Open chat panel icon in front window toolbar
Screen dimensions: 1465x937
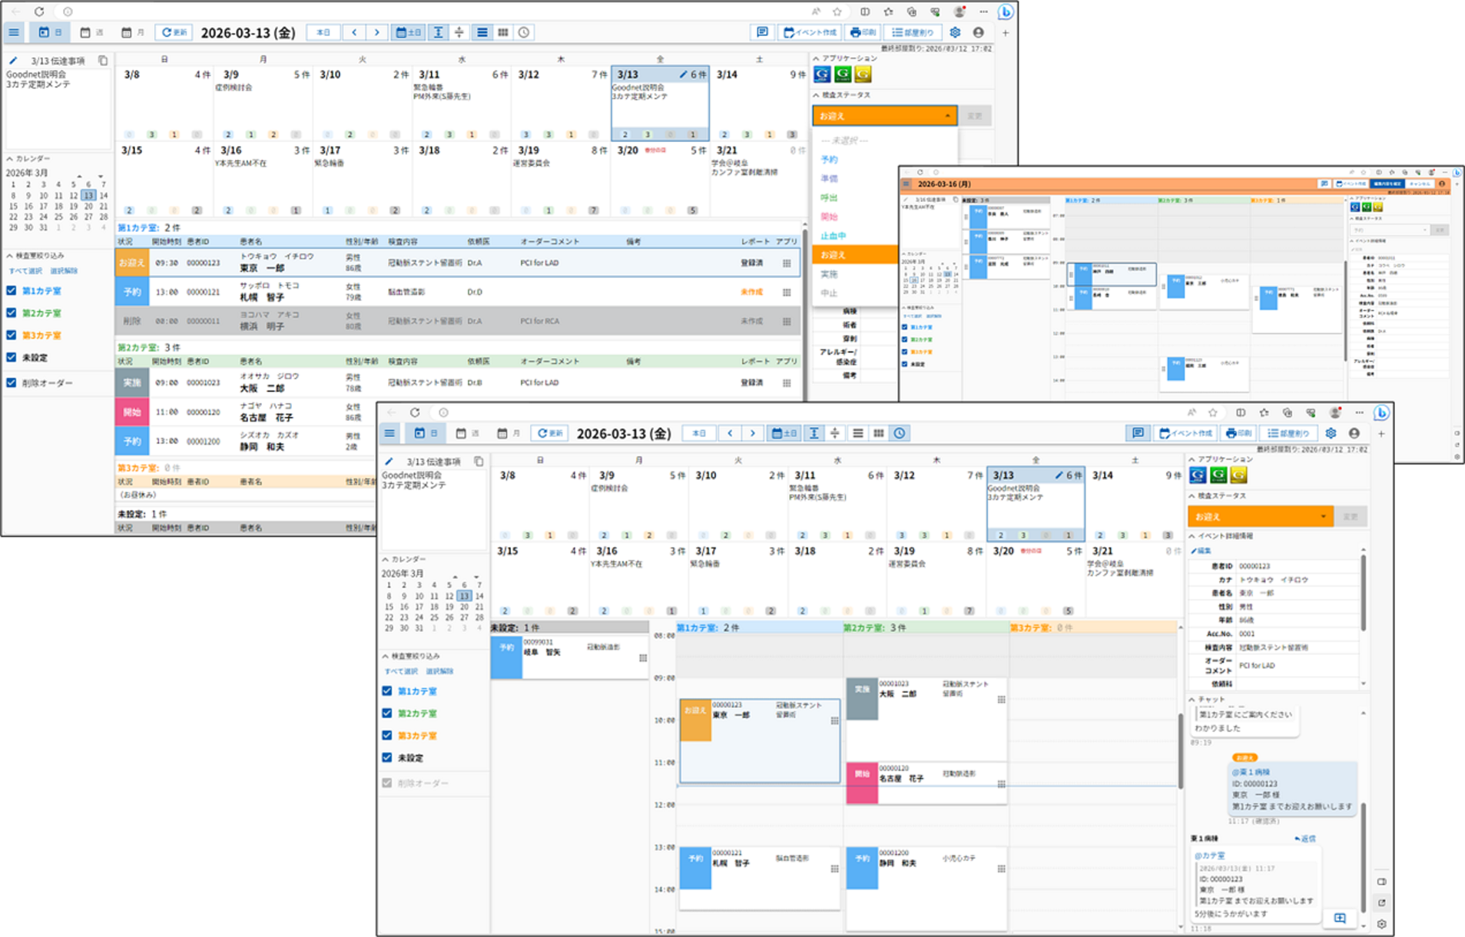(1138, 433)
